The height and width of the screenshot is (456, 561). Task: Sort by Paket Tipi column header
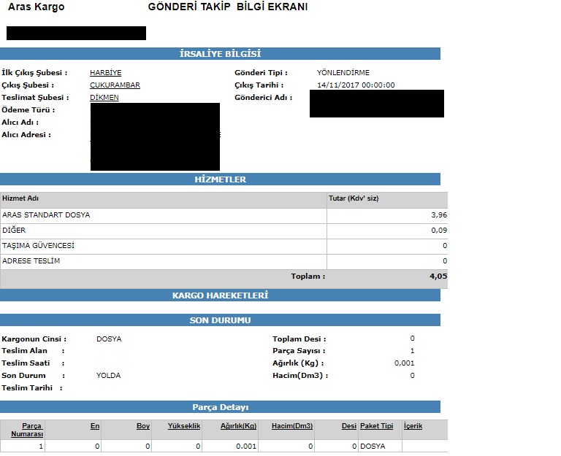click(376, 426)
